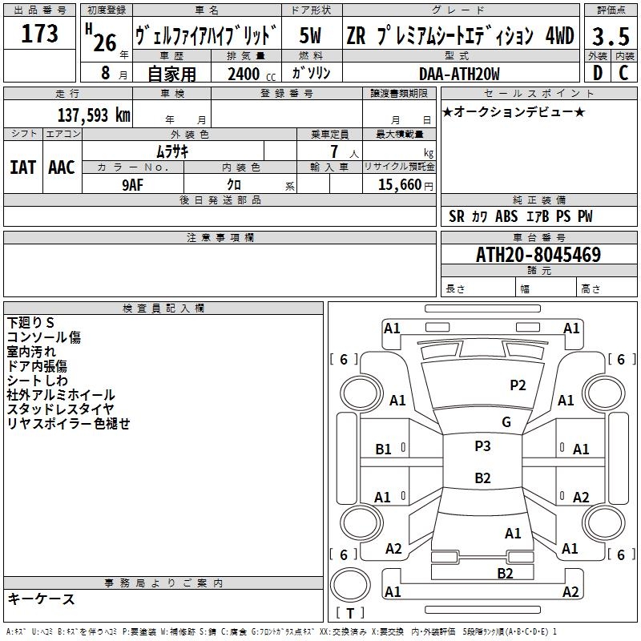641x641 pixels.
Task: Click interior grade C
Action: tap(623, 73)
